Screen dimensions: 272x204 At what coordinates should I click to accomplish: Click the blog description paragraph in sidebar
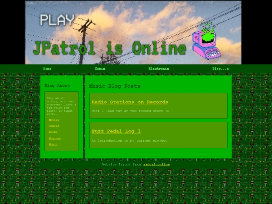tap(61, 106)
